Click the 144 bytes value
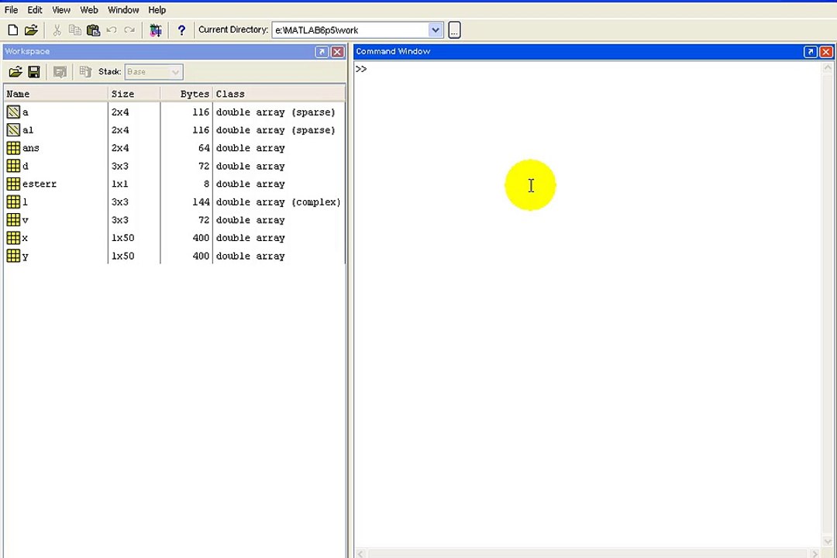Viewport: 837px width, 558px height. point(201,201)
